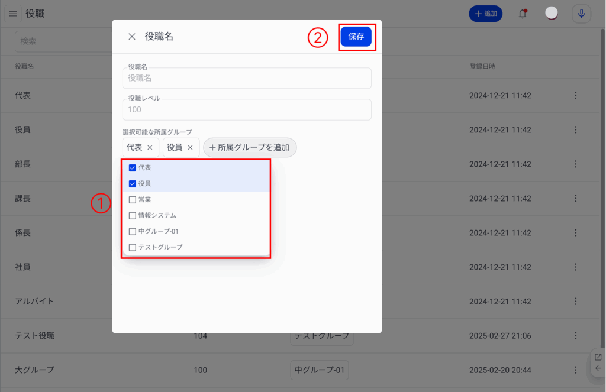Viewport: 606px width, 392px height.
Task: Click the 役職名 column header
Action: coord(24,66)
